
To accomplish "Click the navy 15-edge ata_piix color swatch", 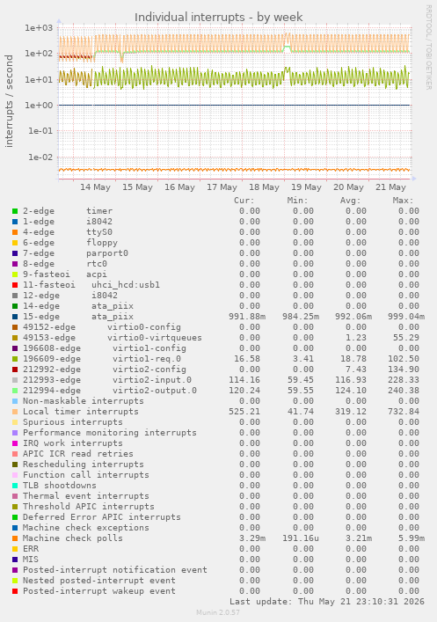I will (x=15, y=317).
